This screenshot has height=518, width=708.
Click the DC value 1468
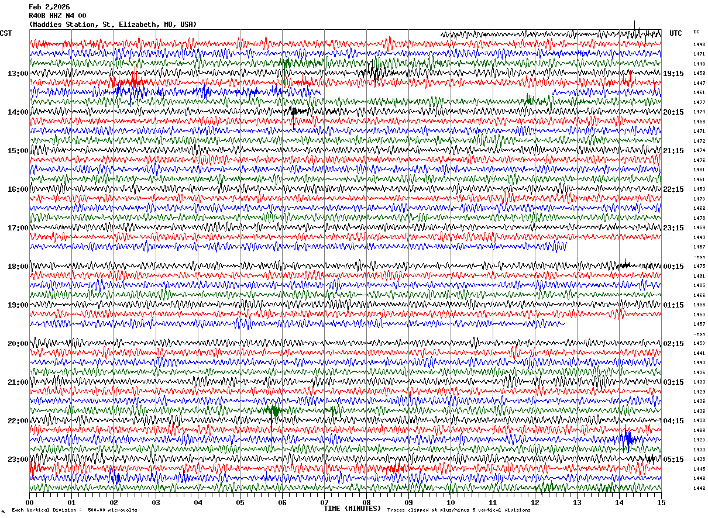(x=699, y=122)
